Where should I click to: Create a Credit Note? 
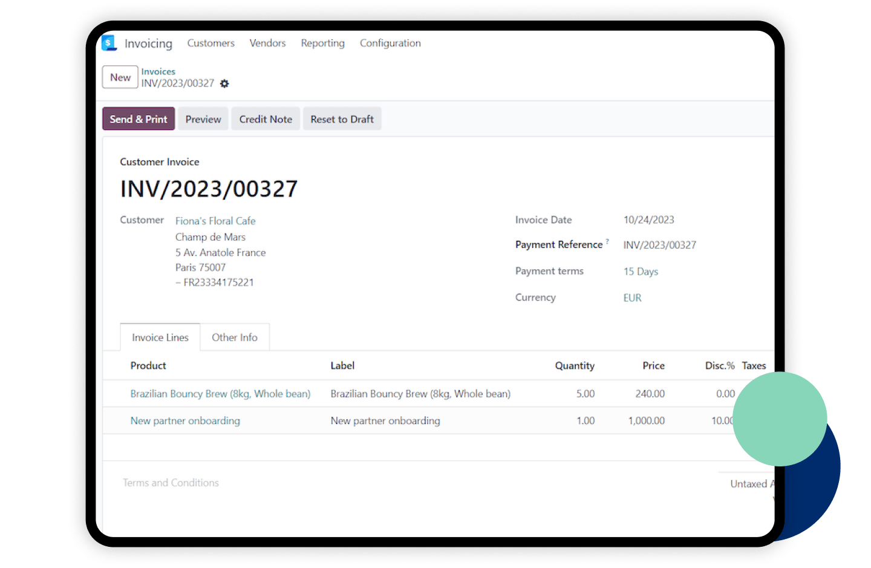(265, 119)
